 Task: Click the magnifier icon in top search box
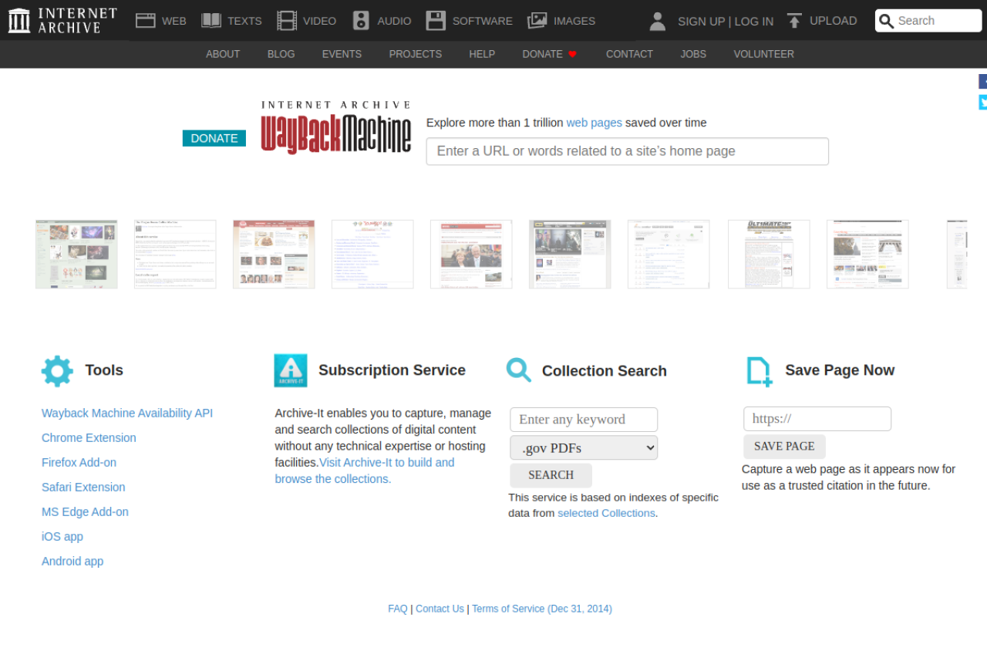click(x=887, y=21)
